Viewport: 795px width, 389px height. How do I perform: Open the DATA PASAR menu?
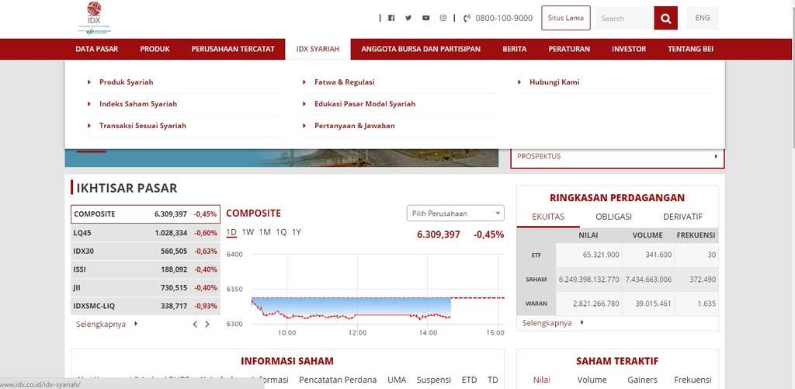tap(97, 49)
